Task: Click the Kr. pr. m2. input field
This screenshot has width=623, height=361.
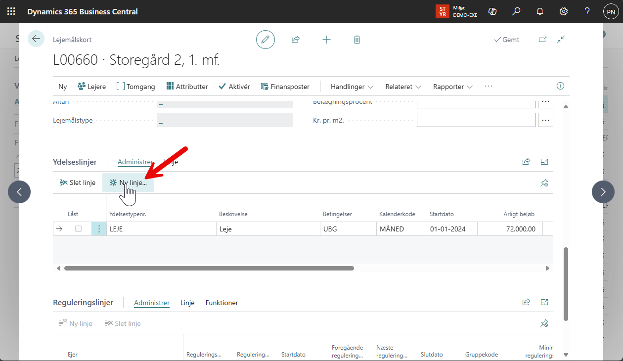Action: pos(476,120)
